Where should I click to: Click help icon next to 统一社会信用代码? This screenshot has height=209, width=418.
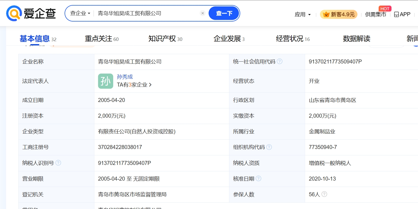[280, 61]
